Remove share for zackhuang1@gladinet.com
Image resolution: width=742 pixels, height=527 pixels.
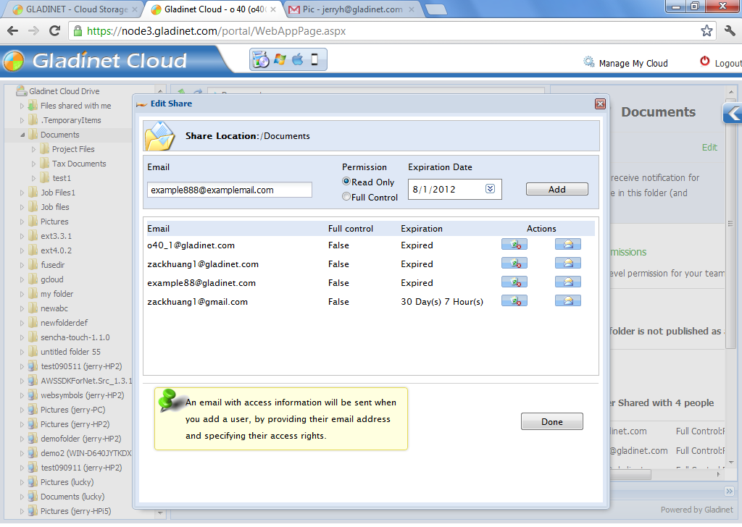coord(514,263)
